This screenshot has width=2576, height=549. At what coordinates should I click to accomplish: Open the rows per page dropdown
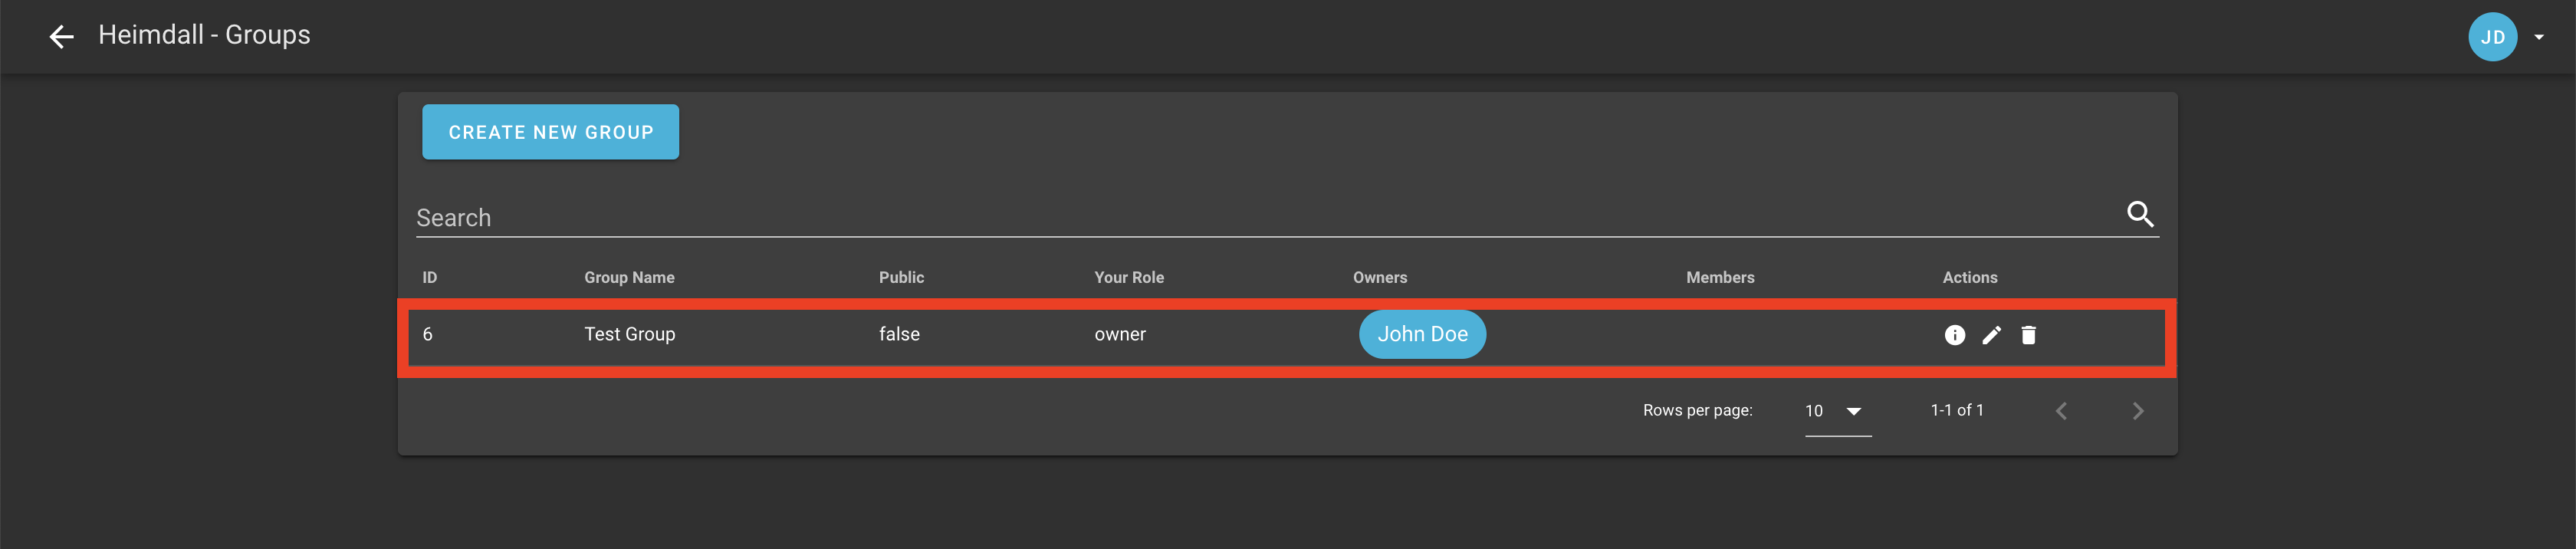pos(1837,411)
